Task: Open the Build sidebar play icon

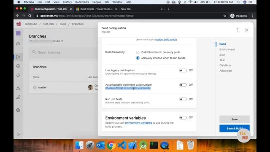Action: (x=18, y=57)
